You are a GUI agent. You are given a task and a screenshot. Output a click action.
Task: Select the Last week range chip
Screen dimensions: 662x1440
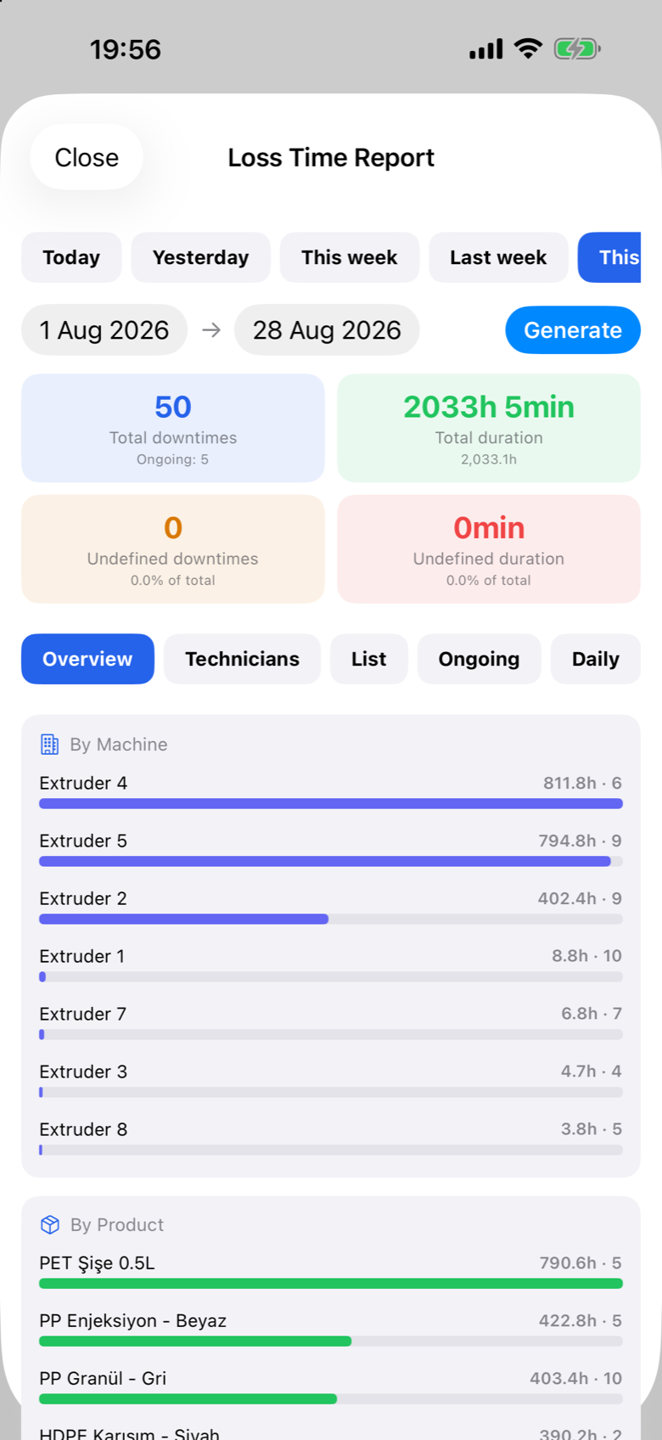[498, 257]
